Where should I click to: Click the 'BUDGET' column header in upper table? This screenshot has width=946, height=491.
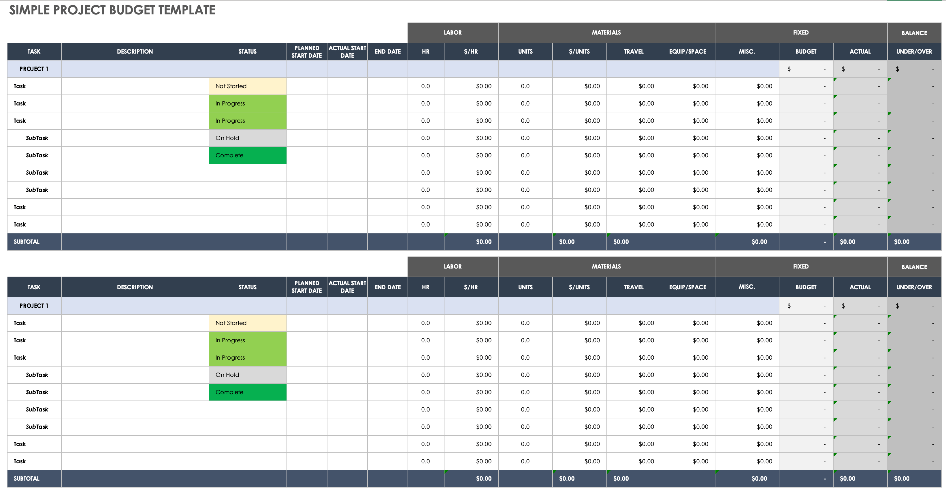pos(806,51)
